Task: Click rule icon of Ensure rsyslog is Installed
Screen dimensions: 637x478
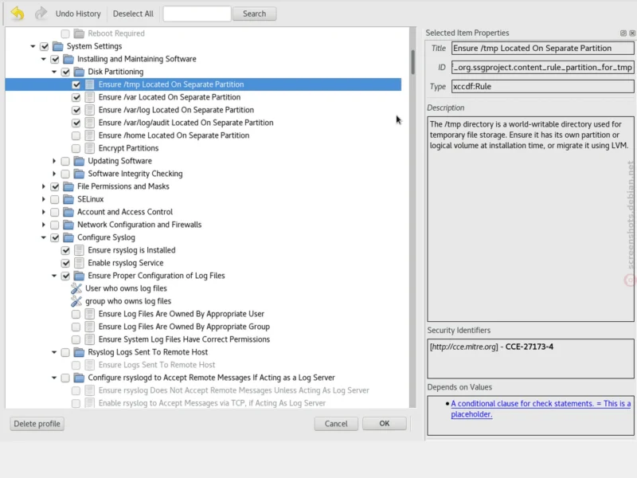Action: (x=79, y=250)
